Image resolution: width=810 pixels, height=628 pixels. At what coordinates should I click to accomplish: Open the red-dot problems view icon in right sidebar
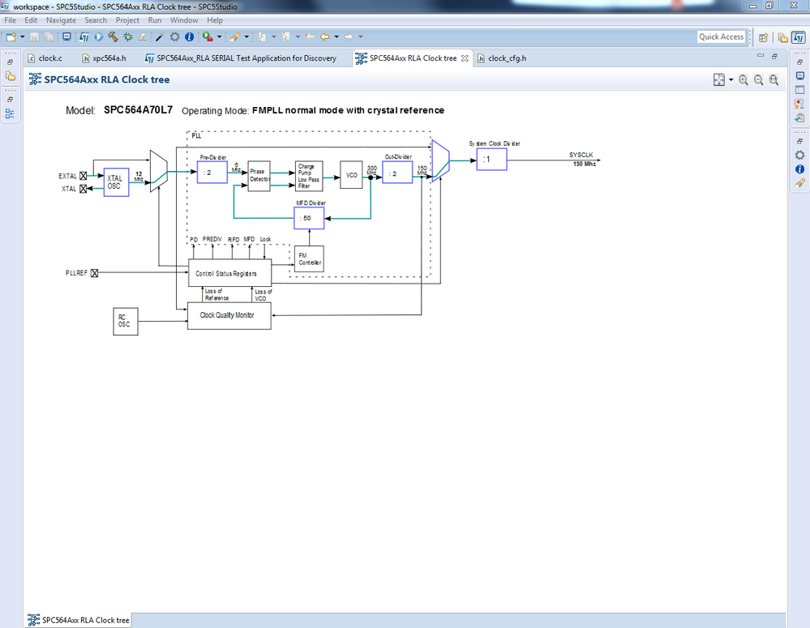799,104
